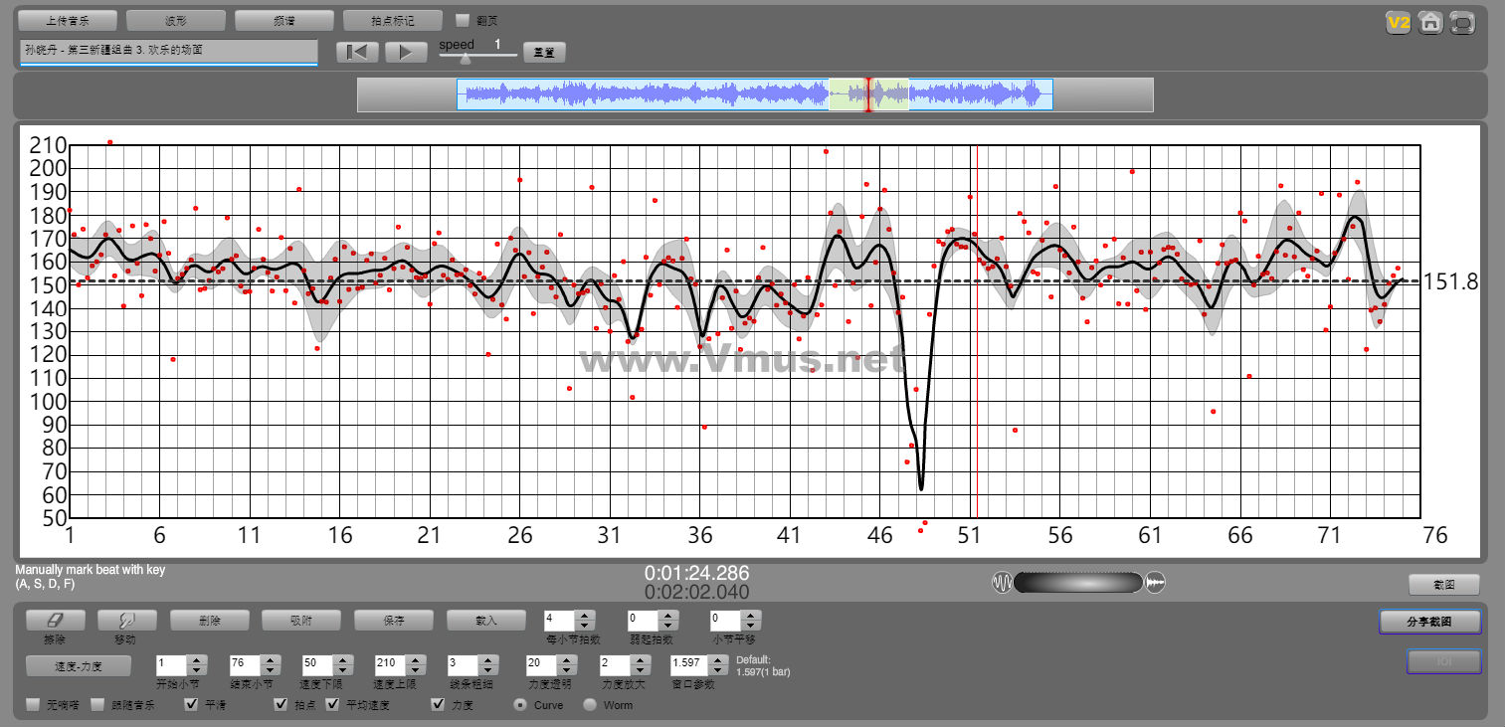This screenshot has width=1505, height=727.
Task: Increase 线条粗细 with up arrow
Action: pyautogui.click(x=488, y=659)
